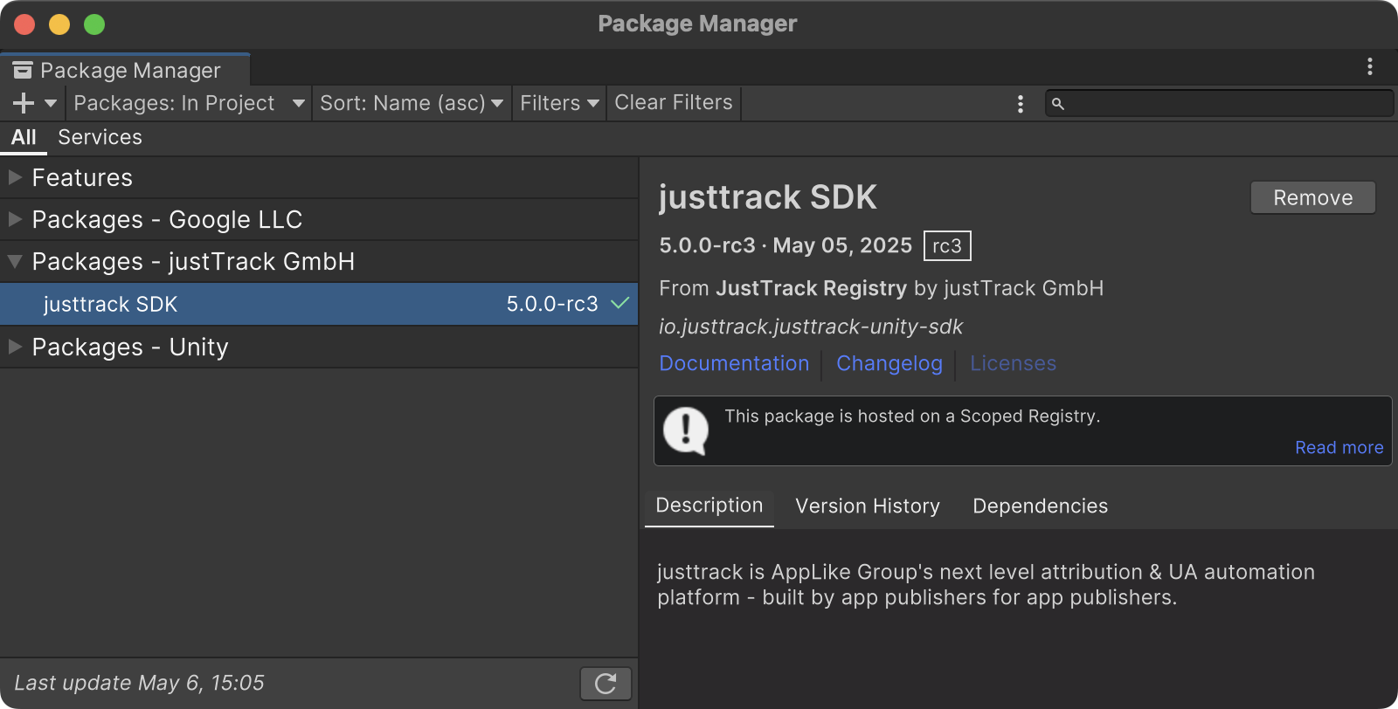Click the rc3 tag badge
The width and height of the screenshot is (1398, 709).
(x=947, y=245)
